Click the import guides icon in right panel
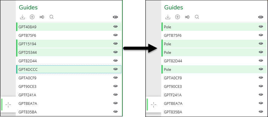Image resolution: width=268 pixels, height=117 pixels. 168,17
